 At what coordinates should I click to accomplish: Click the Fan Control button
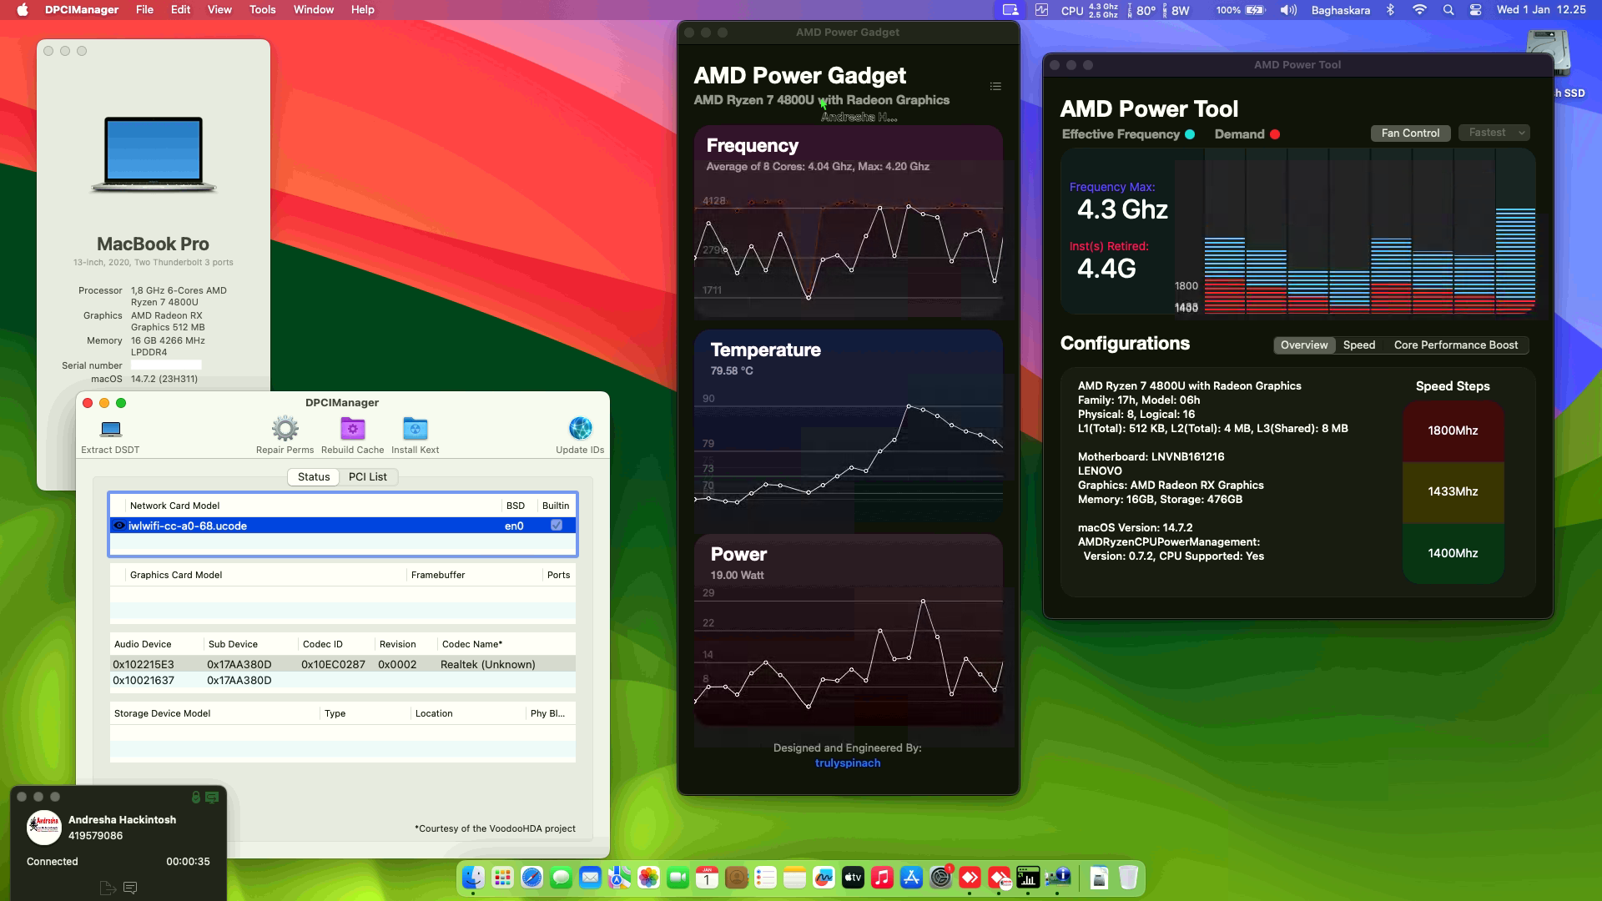[x=1409, y=133]
